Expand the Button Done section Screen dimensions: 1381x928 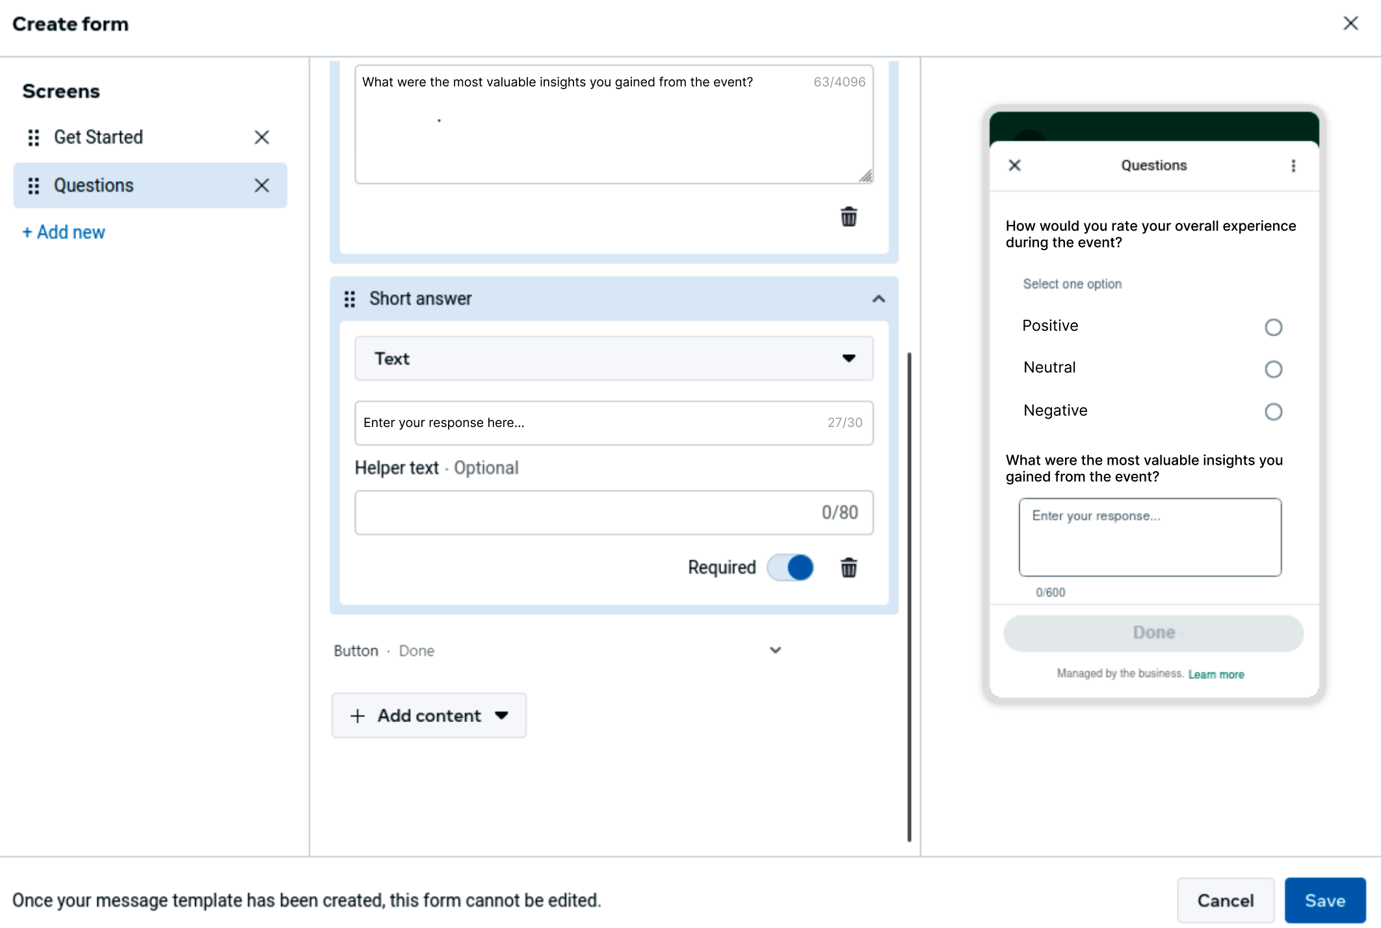tap(775, 651)
